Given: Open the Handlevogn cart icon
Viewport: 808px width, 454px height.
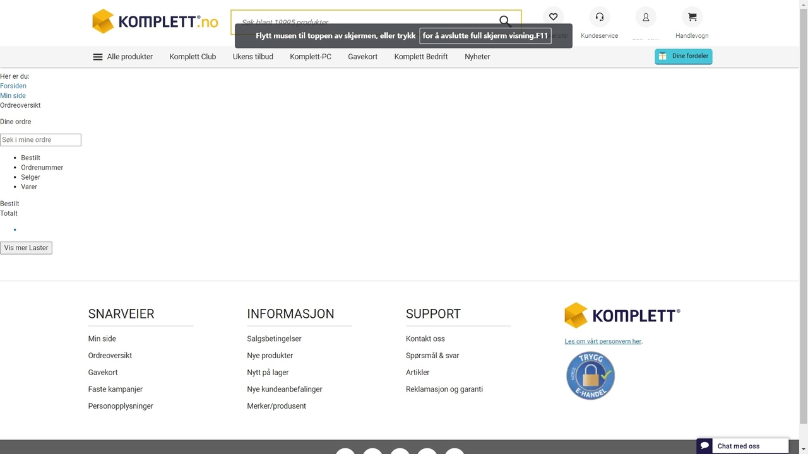Looking at the screenshot, I should point(692,17).
